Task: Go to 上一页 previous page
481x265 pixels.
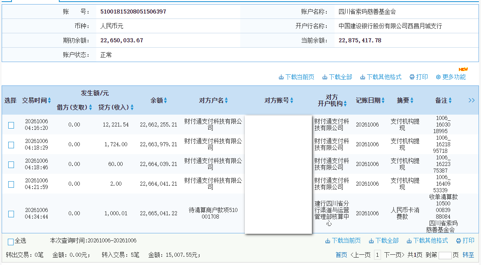Action: (361, 255)
